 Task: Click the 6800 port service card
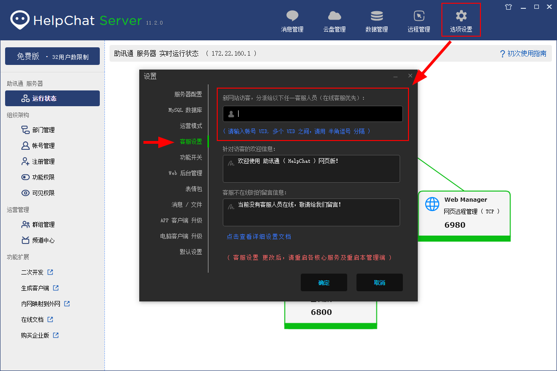pyautogui.click(x=330, y=314)
